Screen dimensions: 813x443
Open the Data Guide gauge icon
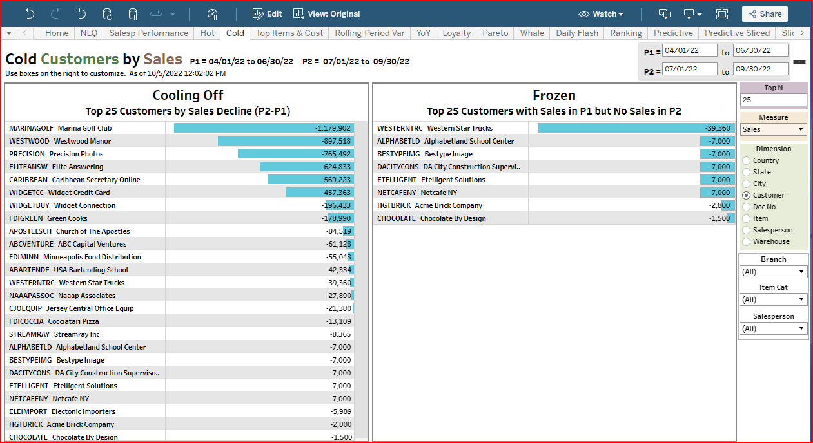213,14
